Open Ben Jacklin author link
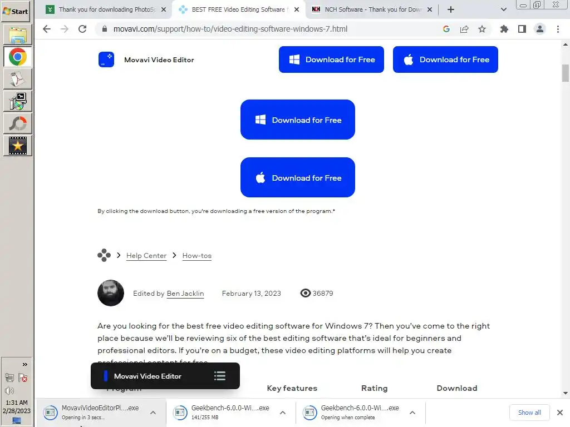Image resolution: width=570 pixels, height=427 pixels. 185,294
